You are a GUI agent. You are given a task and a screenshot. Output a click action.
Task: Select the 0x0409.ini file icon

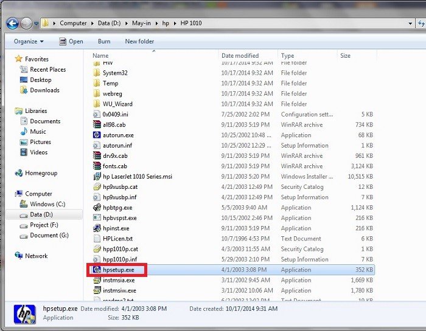pyautogui.click(x=97, y=114)
